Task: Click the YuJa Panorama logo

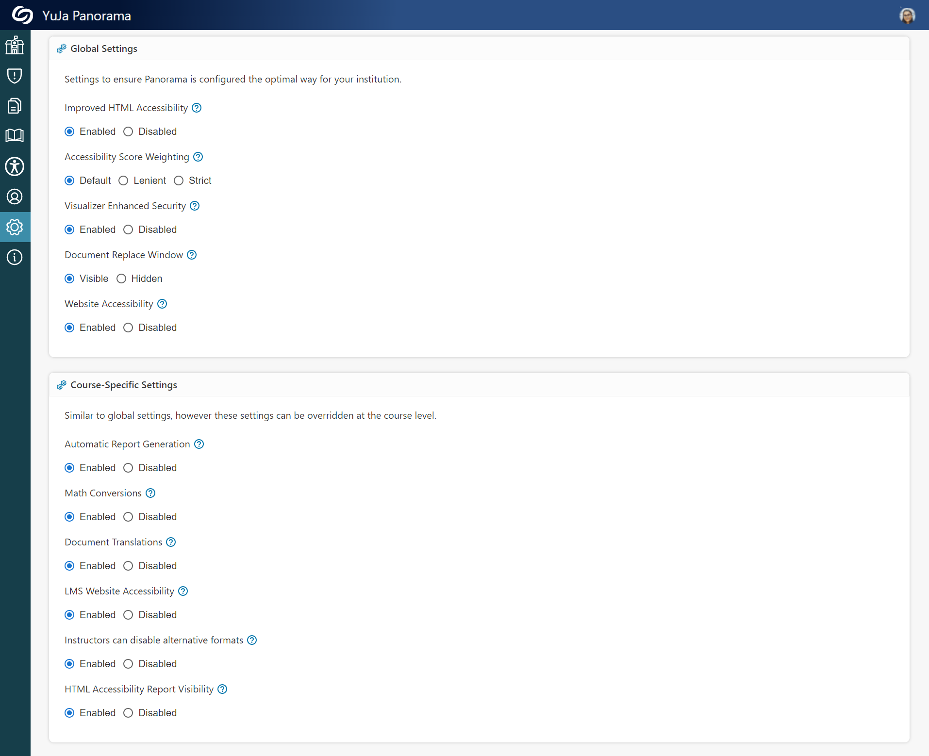Action: (22, 15)
